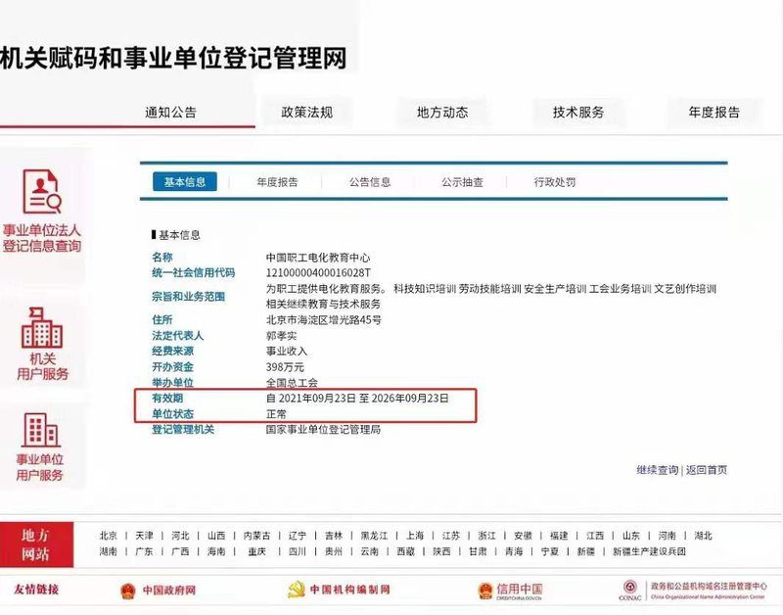Open the 海南 local site link

click(216, 551)
